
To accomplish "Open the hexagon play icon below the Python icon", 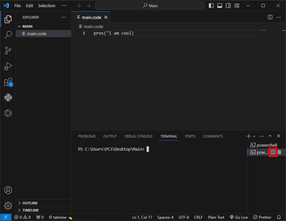I will coord(8,113).
